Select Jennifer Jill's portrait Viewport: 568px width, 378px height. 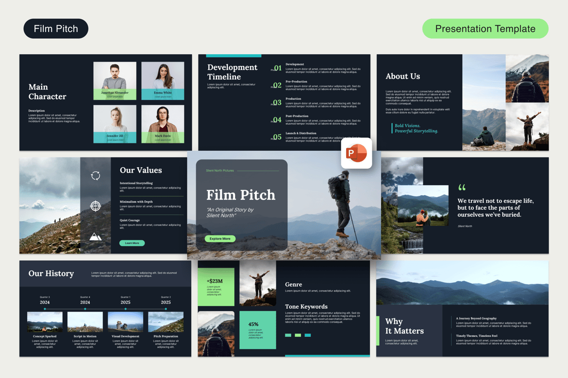(x=115, y=124)
